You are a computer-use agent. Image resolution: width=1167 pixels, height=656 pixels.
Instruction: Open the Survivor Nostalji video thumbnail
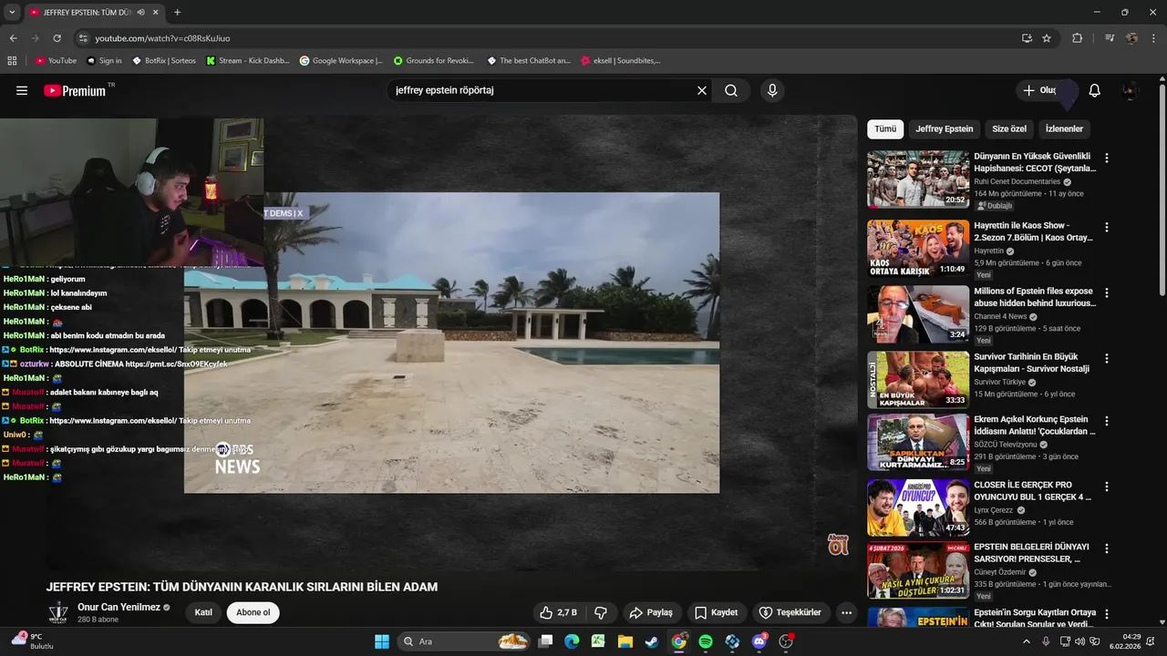coord(918,379)
